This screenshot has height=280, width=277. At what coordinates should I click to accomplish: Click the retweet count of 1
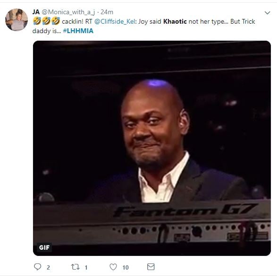pyautogui.click(x=86, y=267)
